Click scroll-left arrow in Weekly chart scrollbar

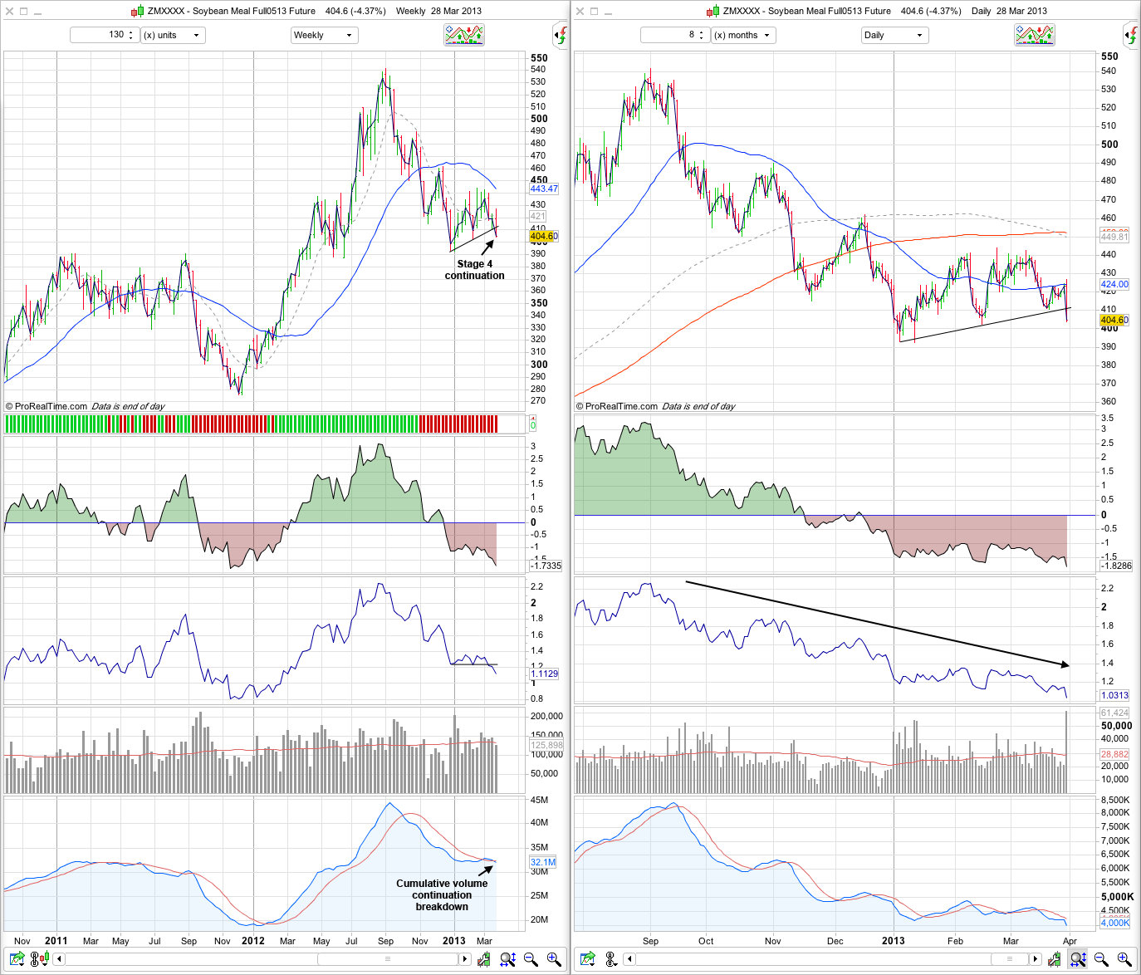pyautogui.click(x=59, y=959)
